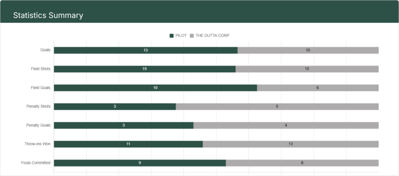Viewport: 399px width, 176px height.
Task: Select the gray Fouls Committed bar showing 8
Action: click(302, 163)
